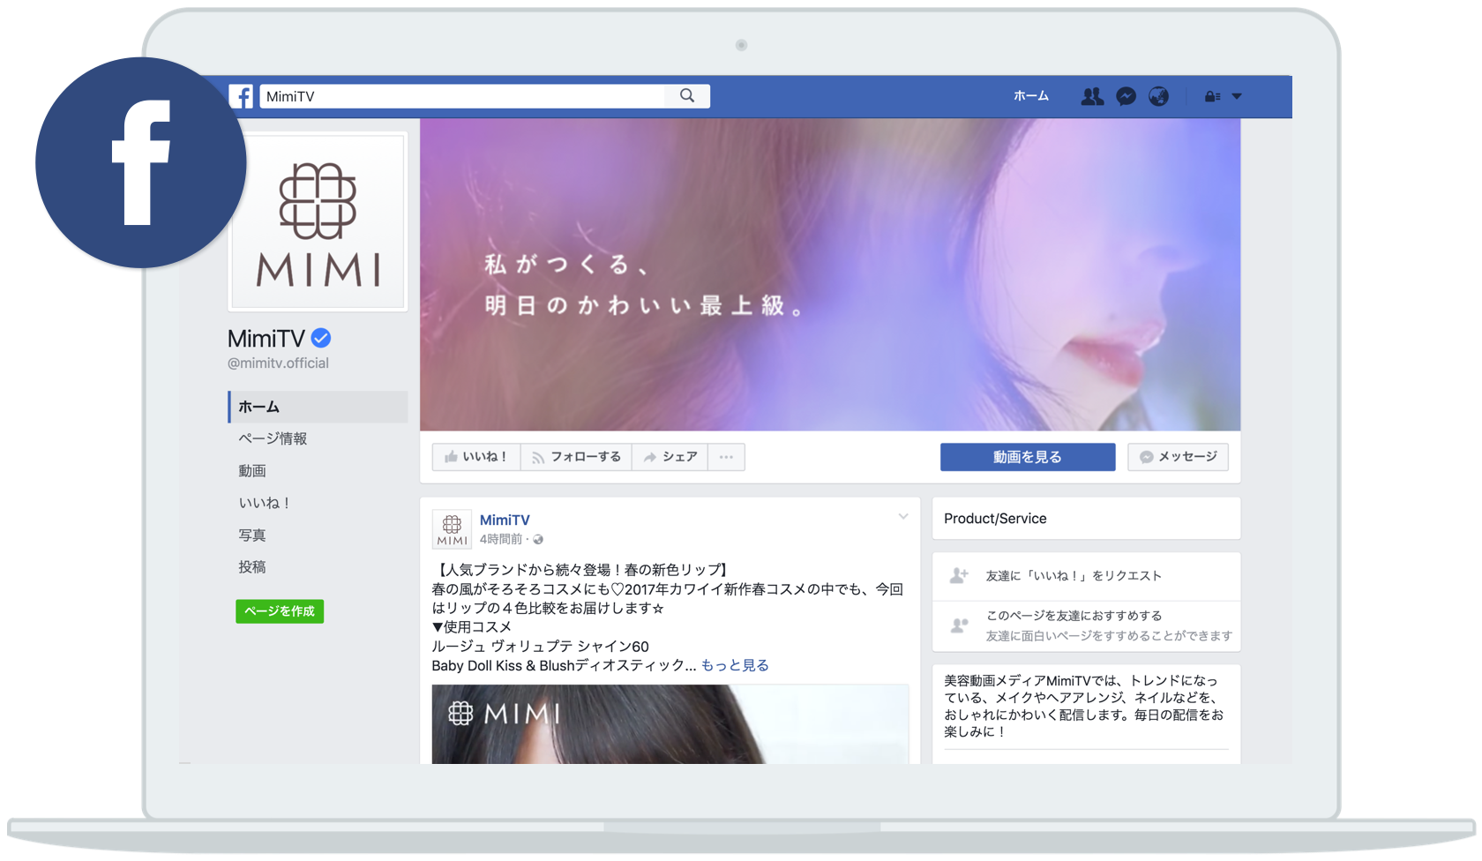This screenshot has width=1482, height=861.
Task: Open 写真 section in sidebar
Action: pos(252,535)
